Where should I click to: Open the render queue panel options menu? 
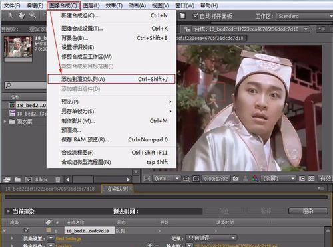(321, 189)
